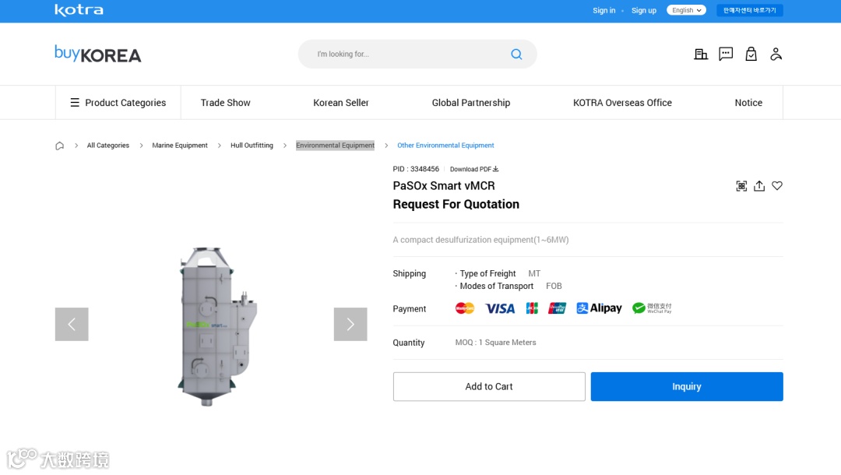
Task: Open the Trade Show menu
Action: point(225,103)
